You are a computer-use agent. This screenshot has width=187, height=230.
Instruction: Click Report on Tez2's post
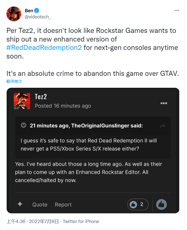point(63,205)
